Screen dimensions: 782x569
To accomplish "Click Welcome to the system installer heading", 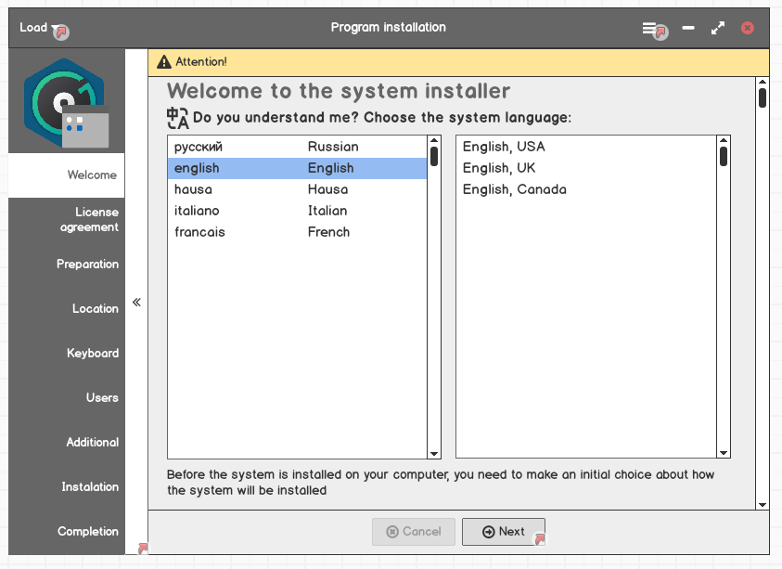I will (339, 91).
